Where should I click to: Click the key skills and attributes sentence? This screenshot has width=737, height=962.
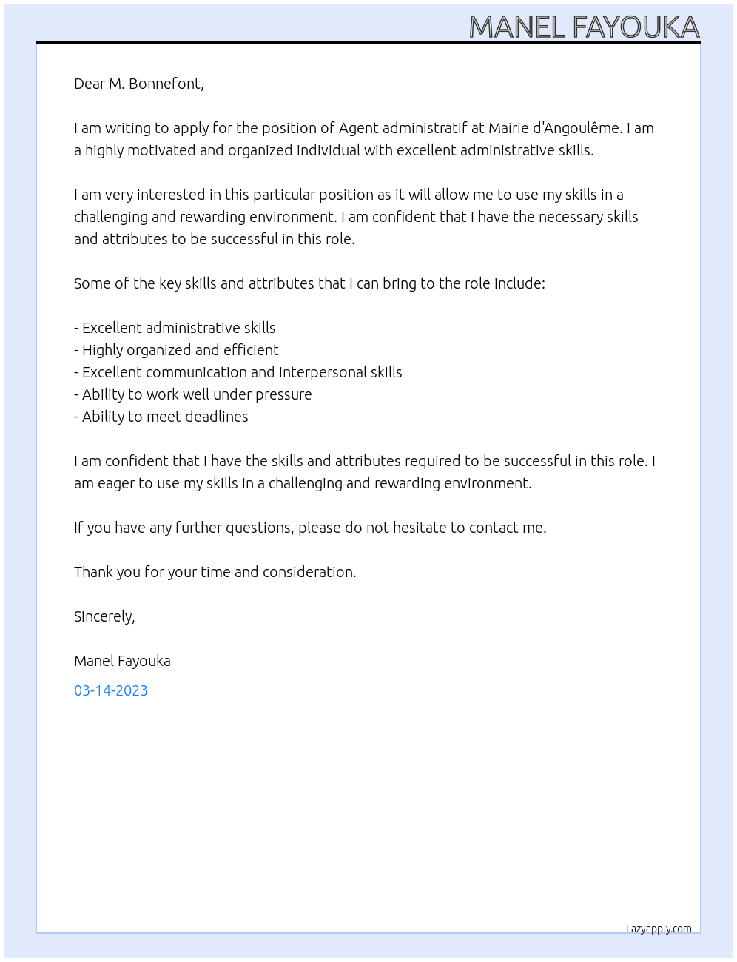coord(309,283)
